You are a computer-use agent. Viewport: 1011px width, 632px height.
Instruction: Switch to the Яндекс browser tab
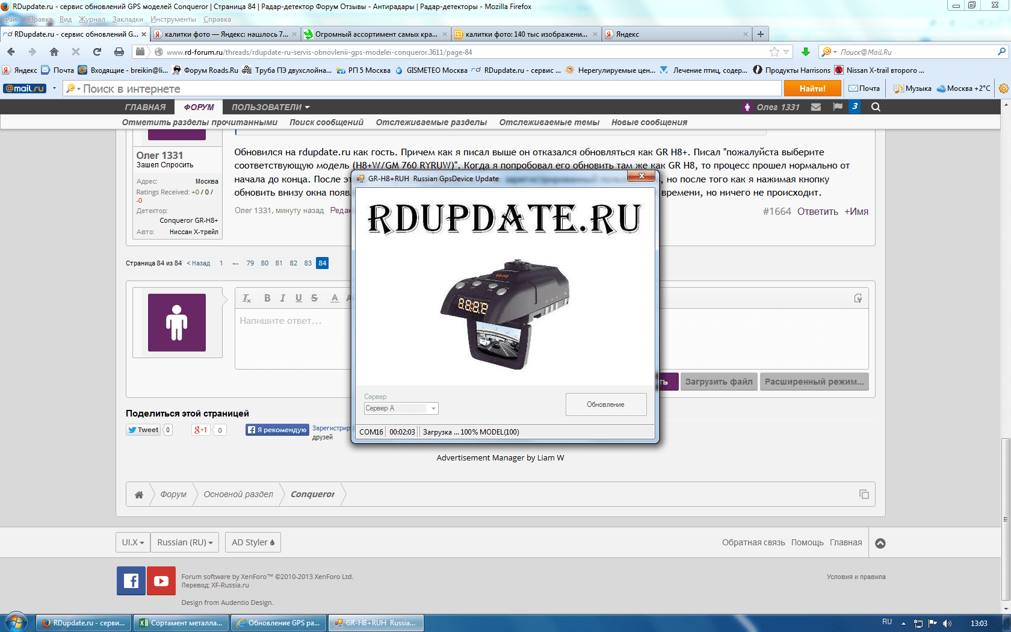(x=674, y=34)
